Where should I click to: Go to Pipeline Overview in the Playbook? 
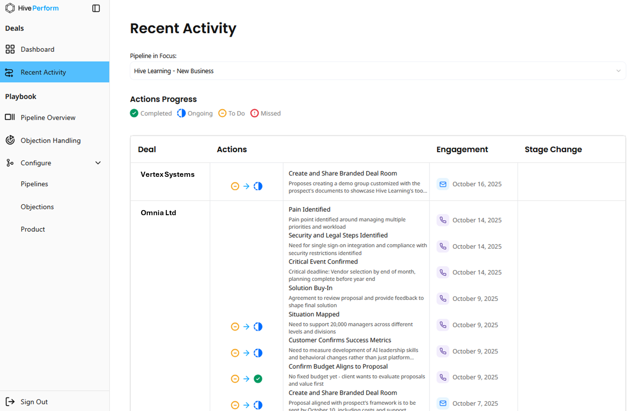tap(48, 118)
